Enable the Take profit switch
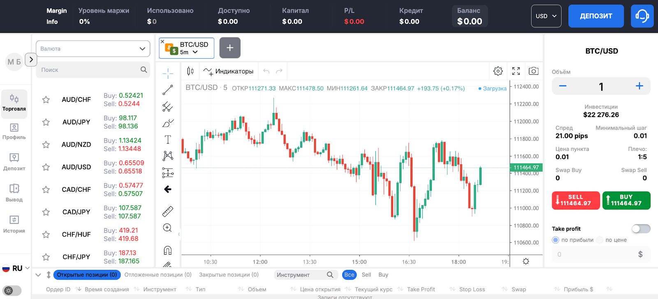This screenshot has height=299, width=658. coord(641,229)
